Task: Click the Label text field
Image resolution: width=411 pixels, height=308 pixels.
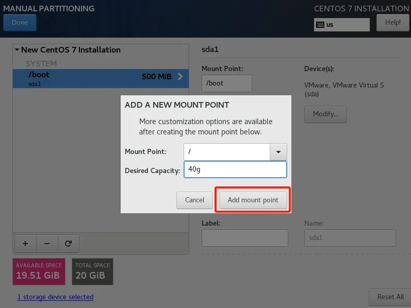Action: point(244,238)
